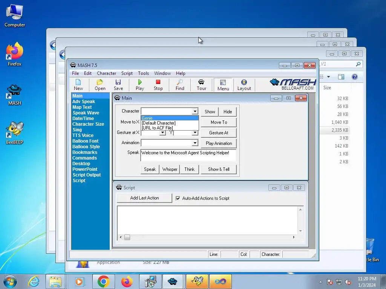Viewport: 386px width, 289px height.
Task: Click the volume icon in the system tray
Action: pos(348,282)
